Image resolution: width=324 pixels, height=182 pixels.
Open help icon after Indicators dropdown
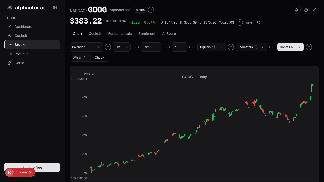(x=272, y=47)
